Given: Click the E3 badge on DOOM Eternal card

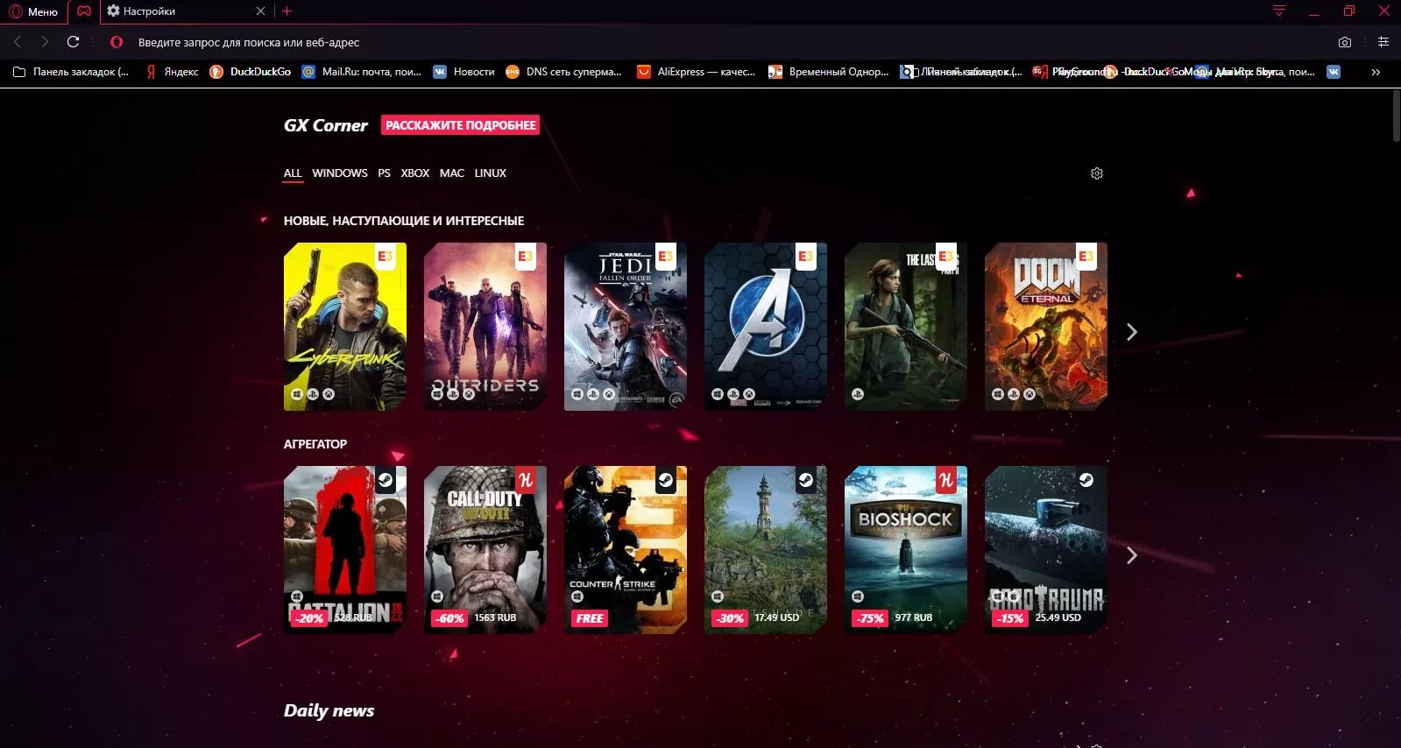Looking at the screenshot, I should (1086, 256).
